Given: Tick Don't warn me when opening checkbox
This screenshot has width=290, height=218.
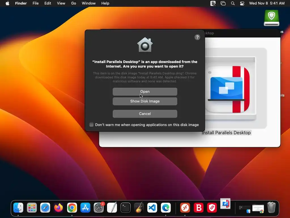Looking at the screenshot, I should point(91,125).
